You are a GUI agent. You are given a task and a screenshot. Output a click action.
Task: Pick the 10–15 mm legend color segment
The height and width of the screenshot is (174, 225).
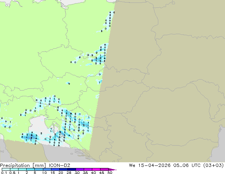coord(47,169)
